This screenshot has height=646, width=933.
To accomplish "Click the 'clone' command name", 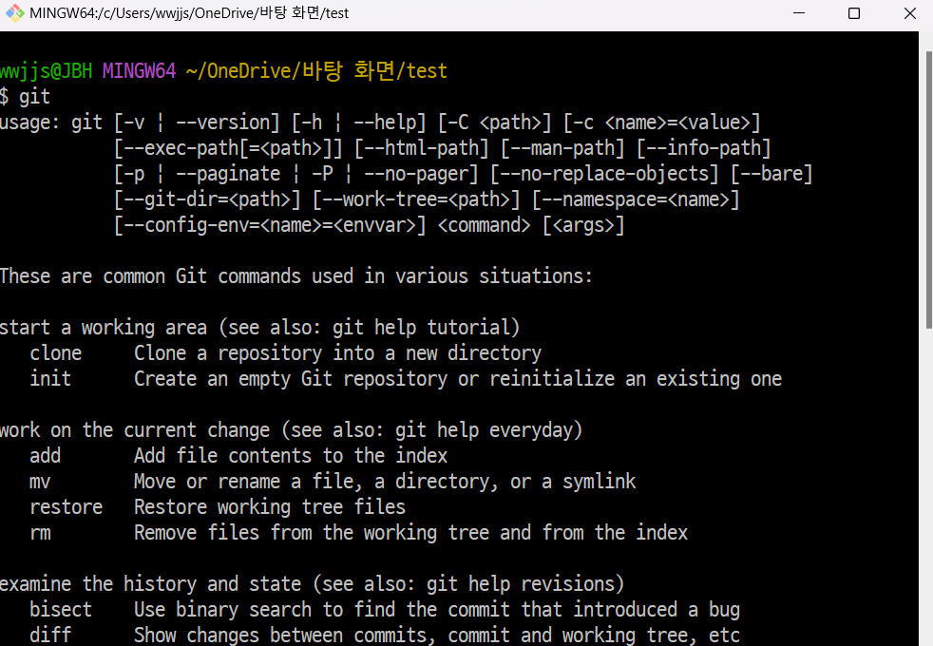I will pyautogui.click(x=56, y=352).
